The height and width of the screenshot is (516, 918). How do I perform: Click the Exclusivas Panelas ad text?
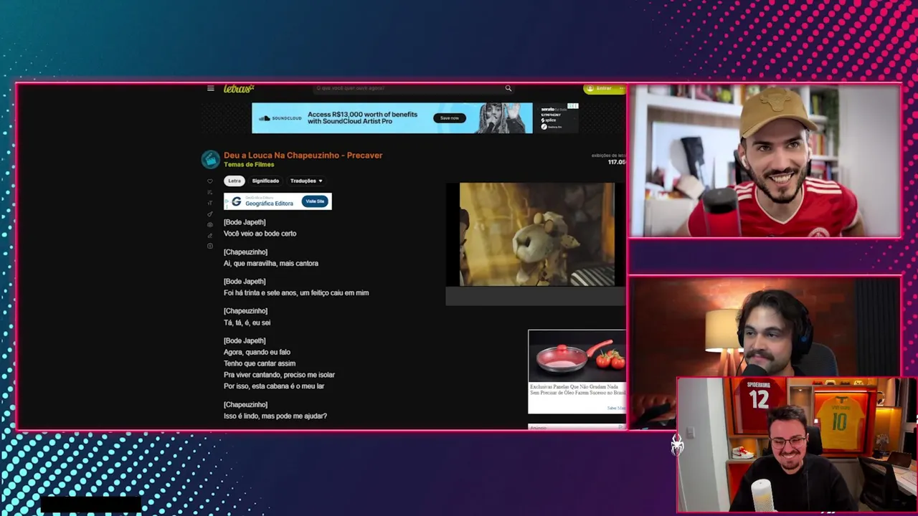(x=577, y=390)
